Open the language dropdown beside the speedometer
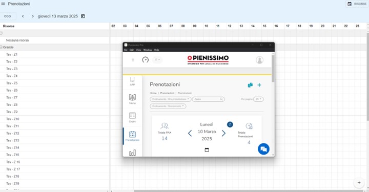Viewport: 369px width, 192px height. point(157,60)
